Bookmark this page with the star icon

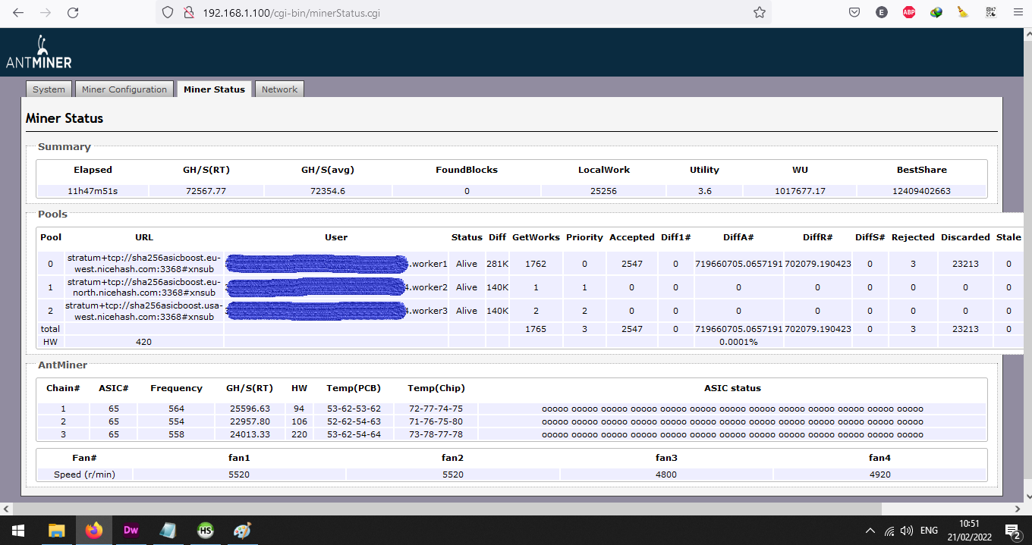tap(759, 13)
